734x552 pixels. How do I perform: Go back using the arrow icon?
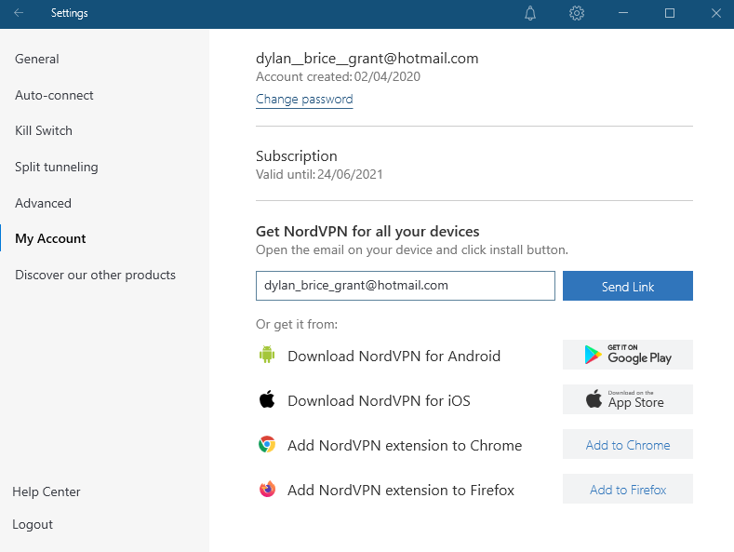19,13
